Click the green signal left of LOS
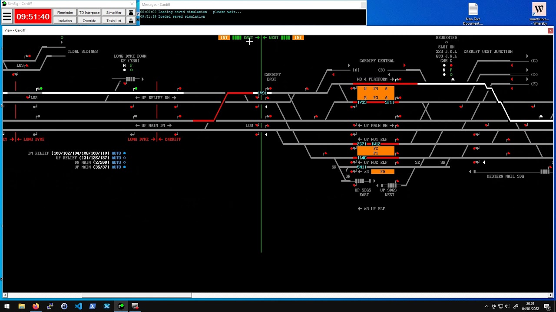This screenshot has height=312, width=556. [39, 89]
